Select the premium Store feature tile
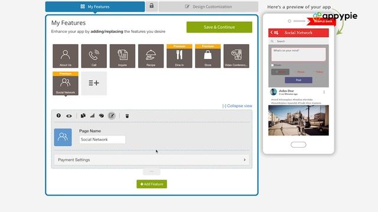 pyautogui.click(x=207, y=56)
